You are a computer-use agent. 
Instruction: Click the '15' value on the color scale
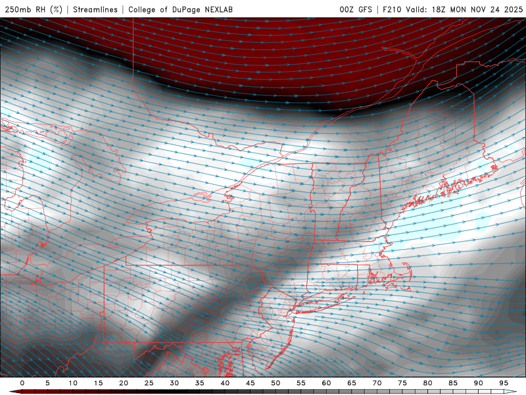coord(98,383)
